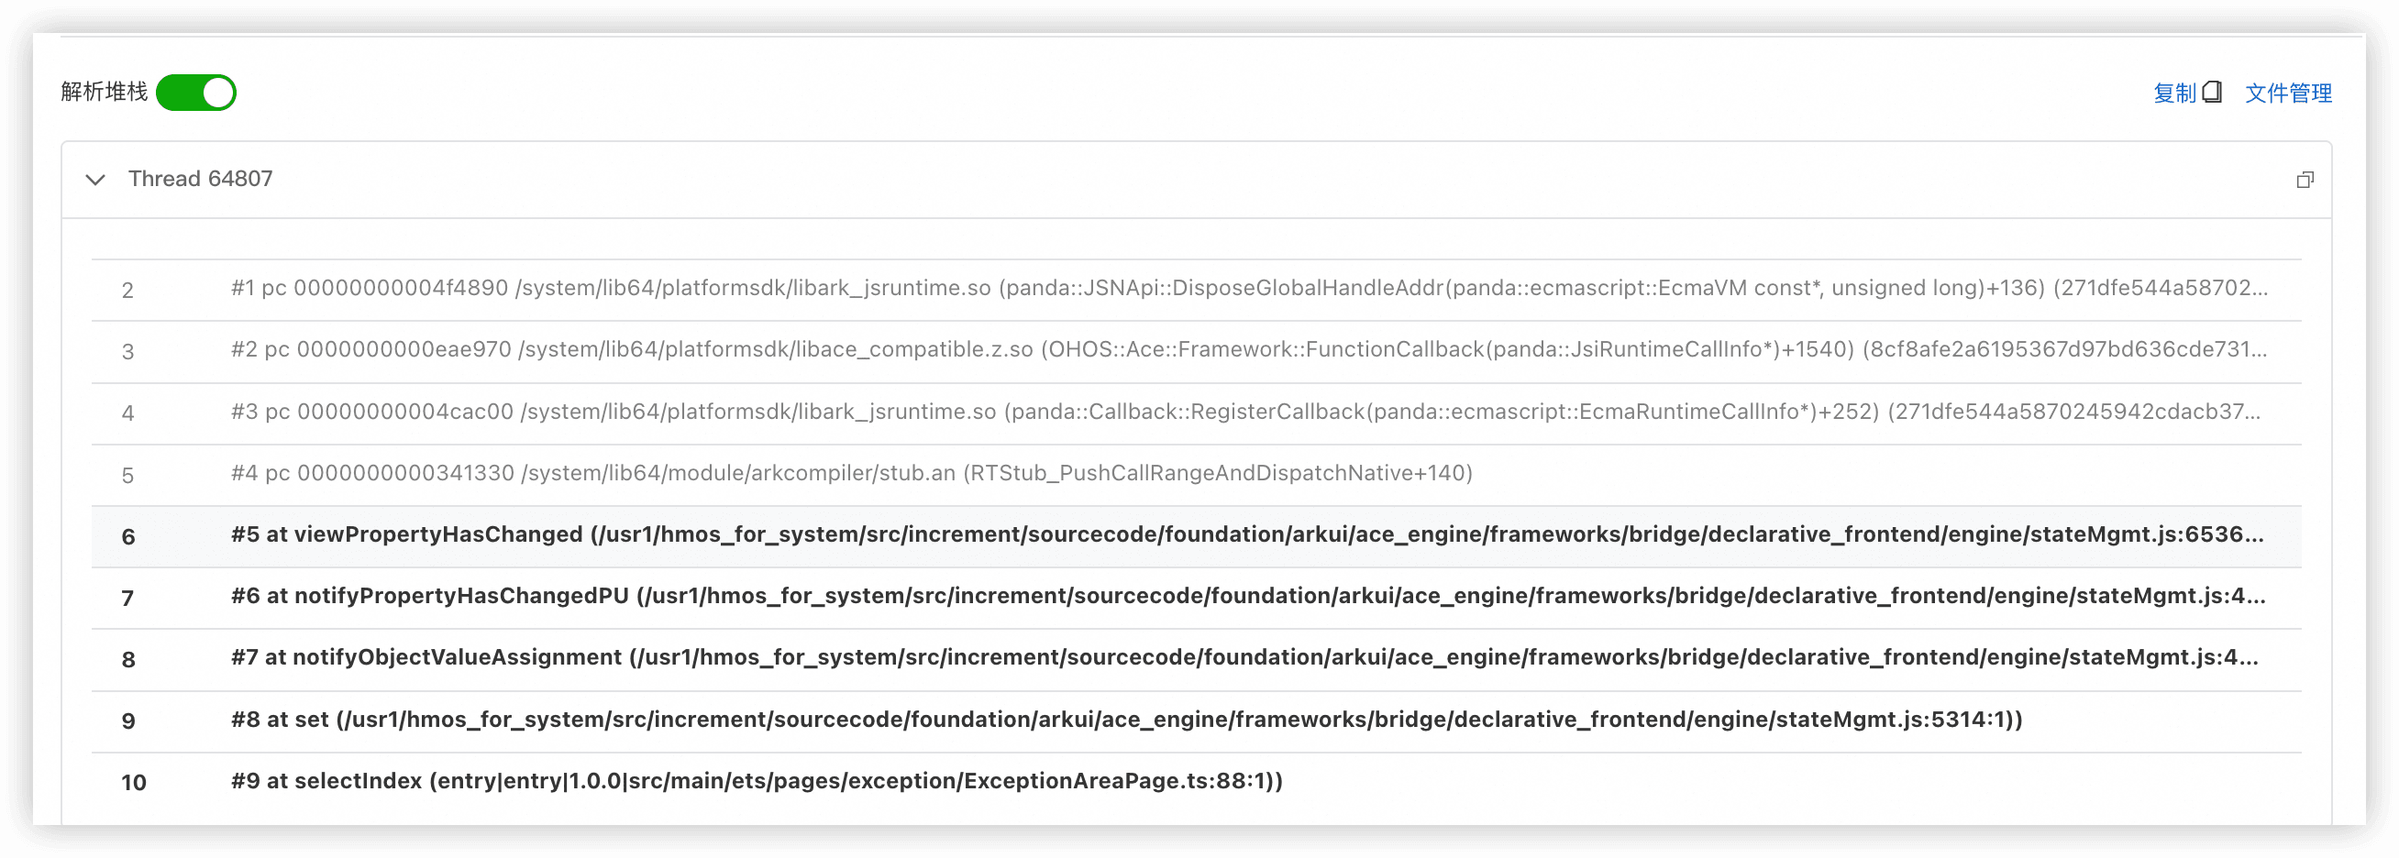Collapse the Thread 64807 chevron
The width and height of the screenshot is (2399, 858).
[95, 180]
